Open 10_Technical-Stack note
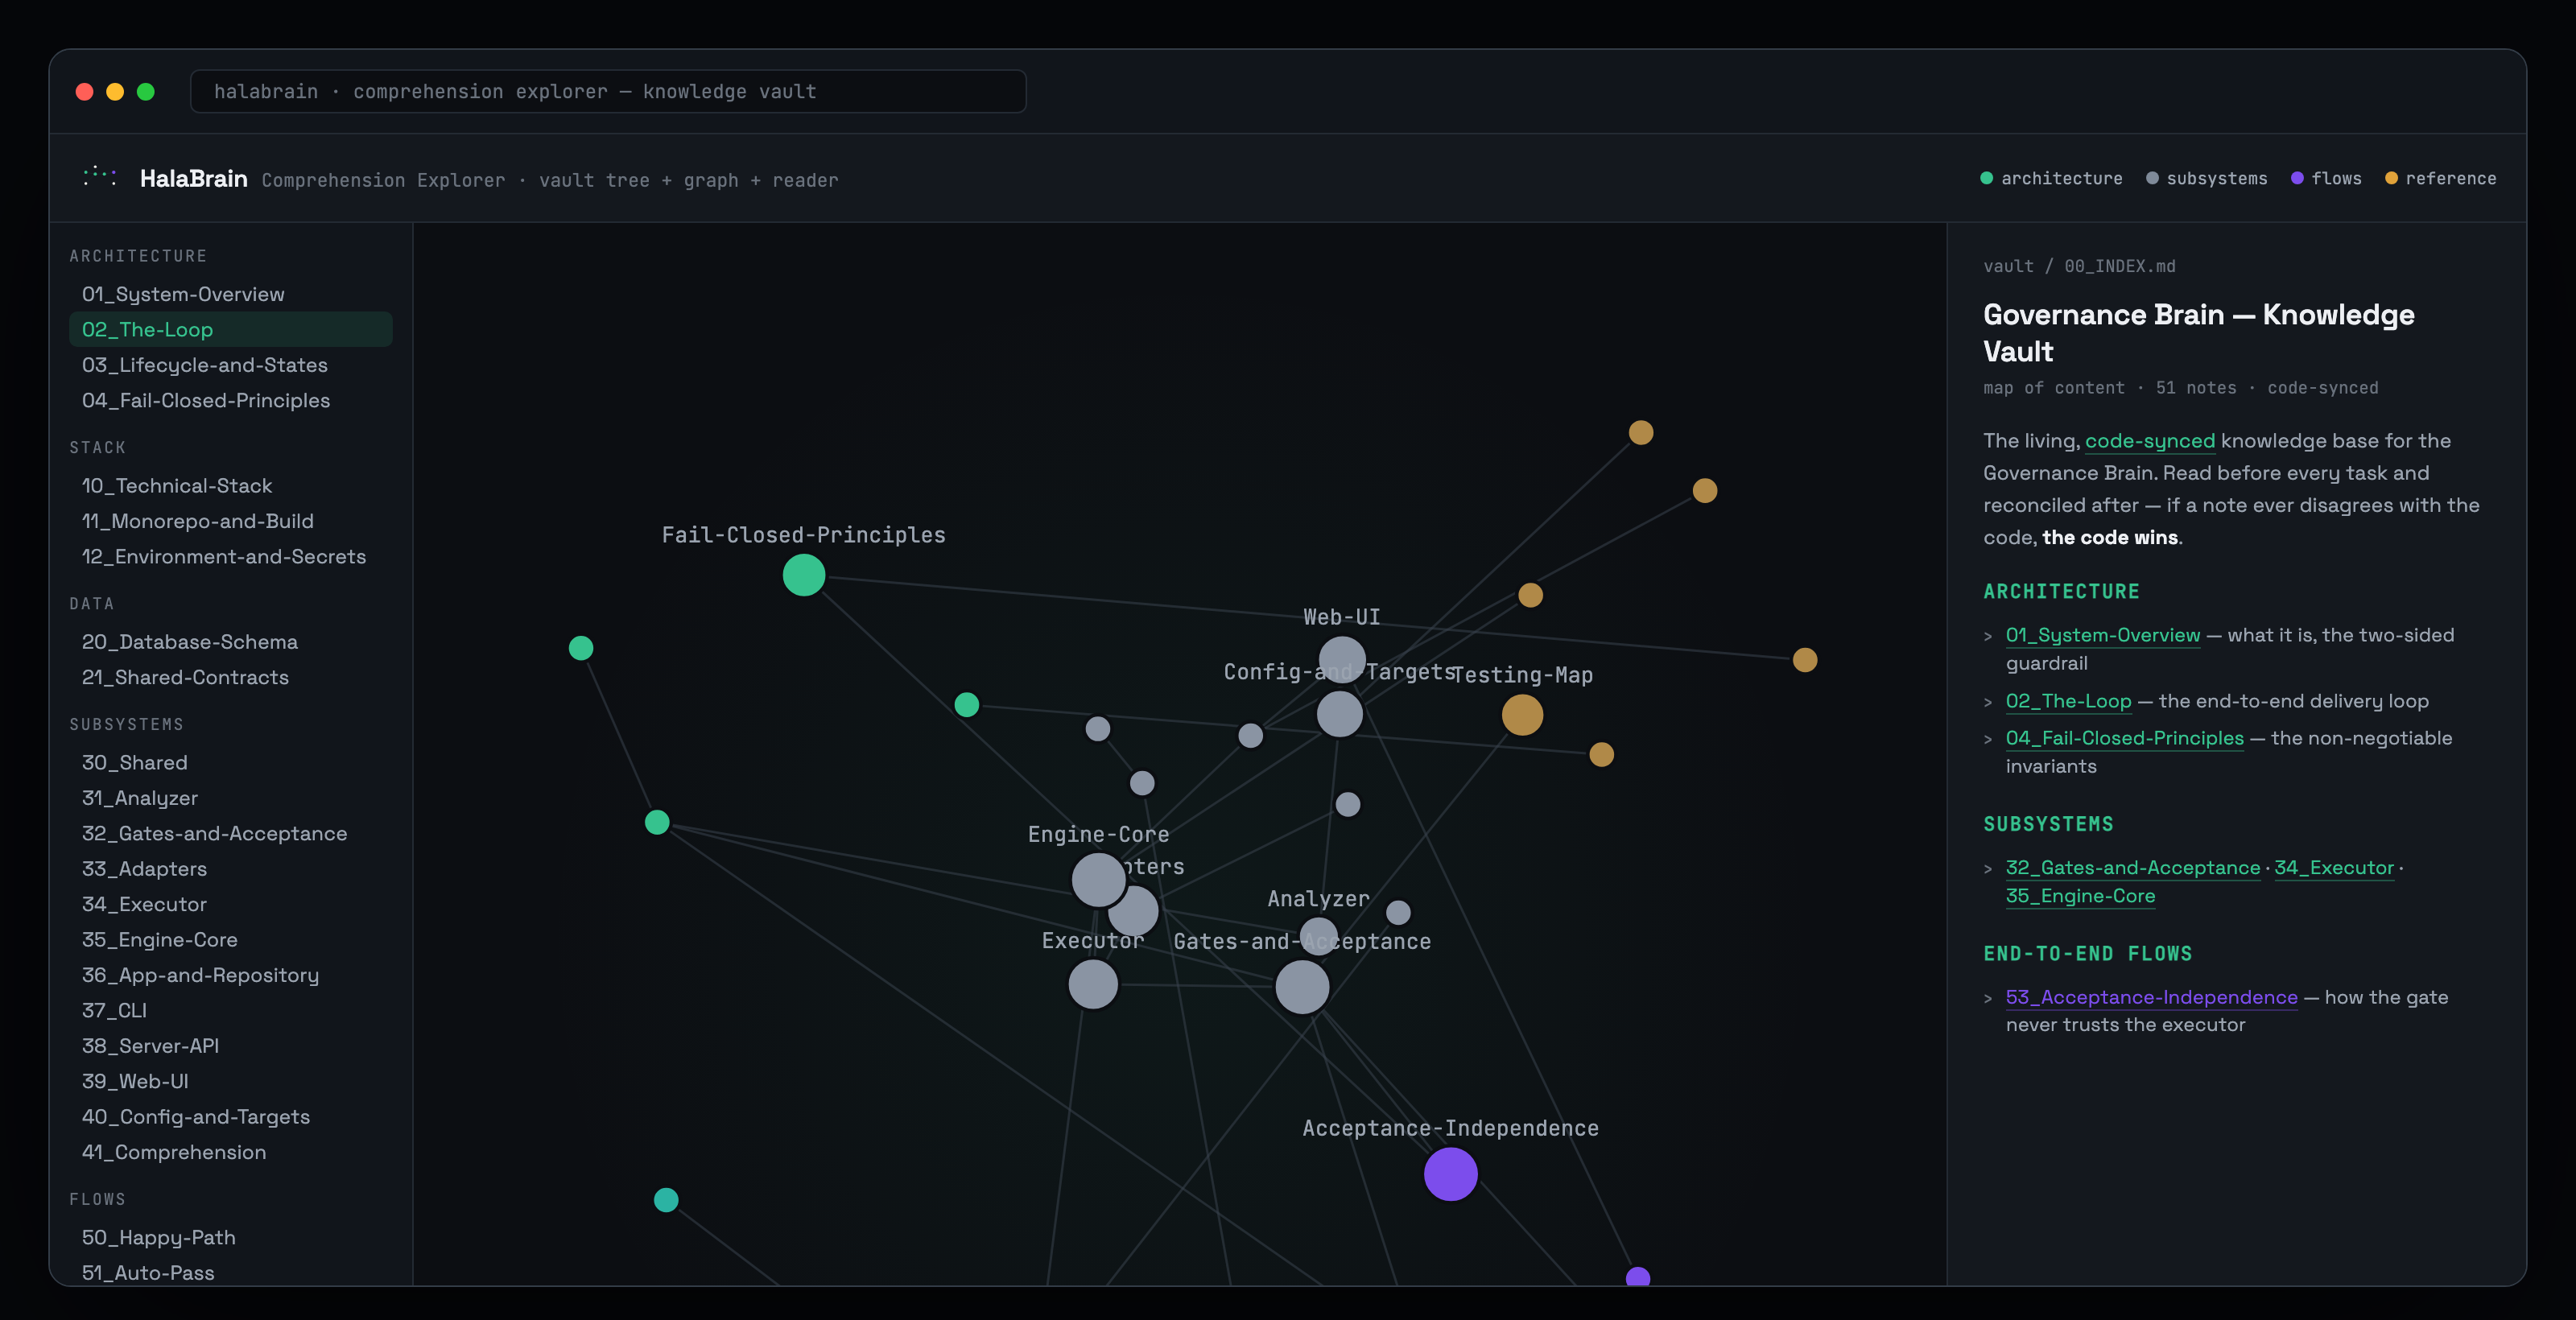Viewport: 2576px width, 1320px height. coord(231,485)
